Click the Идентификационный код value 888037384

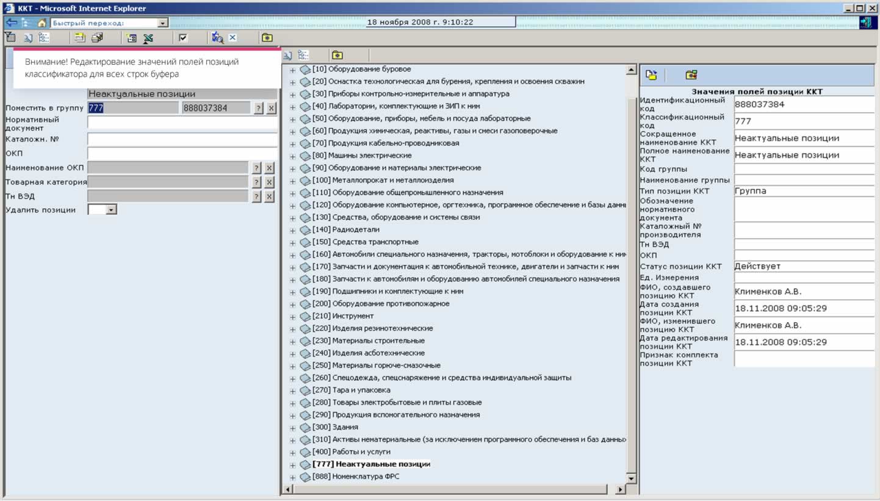(x=804, y=104)
